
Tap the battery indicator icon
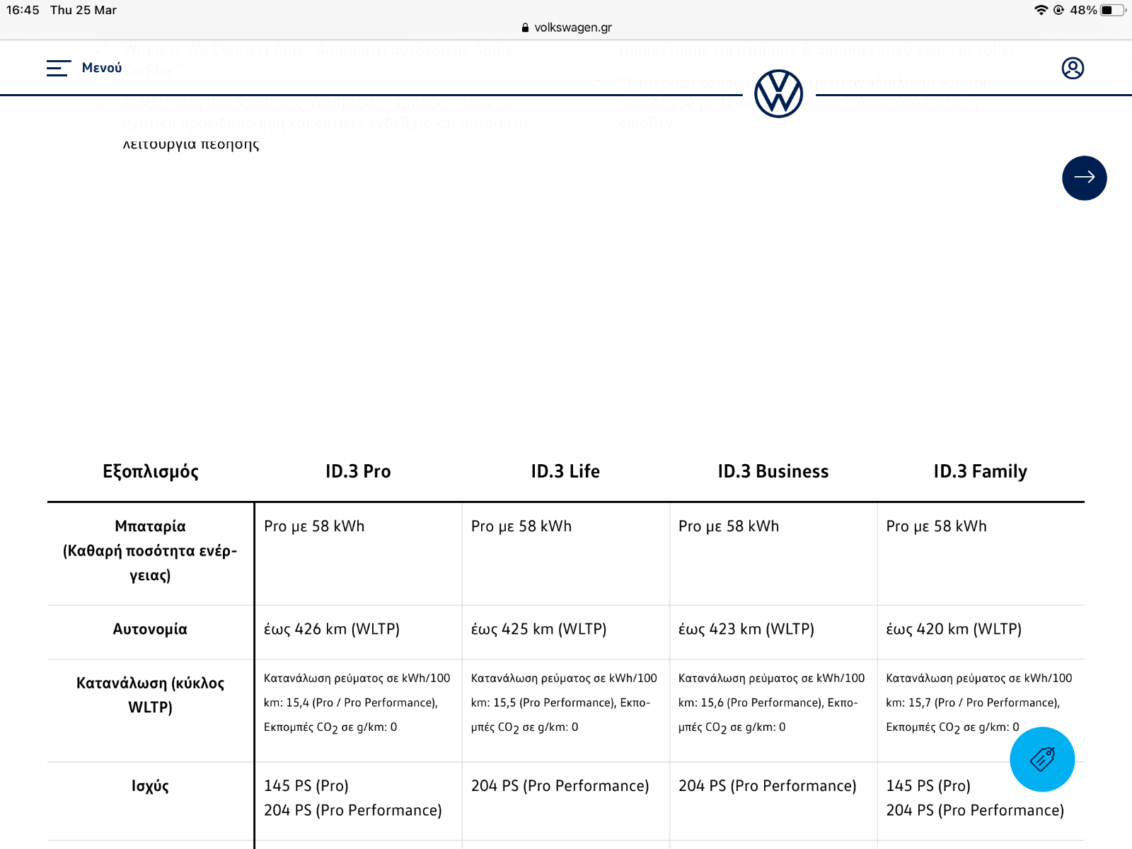point(1113,10)
